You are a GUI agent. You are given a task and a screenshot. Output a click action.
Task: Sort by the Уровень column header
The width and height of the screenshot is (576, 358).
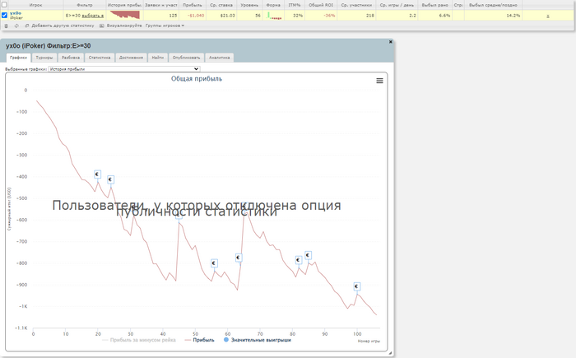point(249,5)
